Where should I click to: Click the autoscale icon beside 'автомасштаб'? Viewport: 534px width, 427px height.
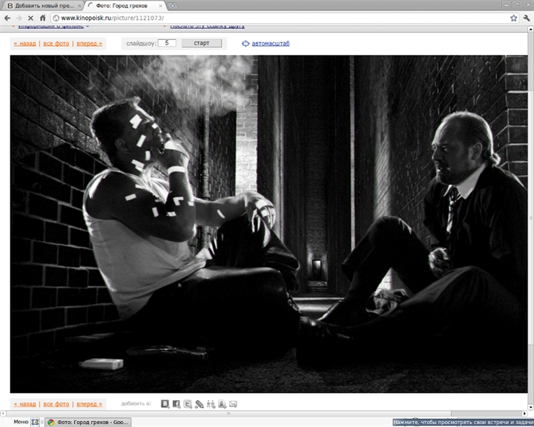(245, 44)
